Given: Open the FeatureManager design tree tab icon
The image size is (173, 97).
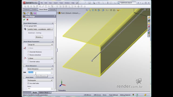Looking at the screenshot, I should [x=24, y=13].
